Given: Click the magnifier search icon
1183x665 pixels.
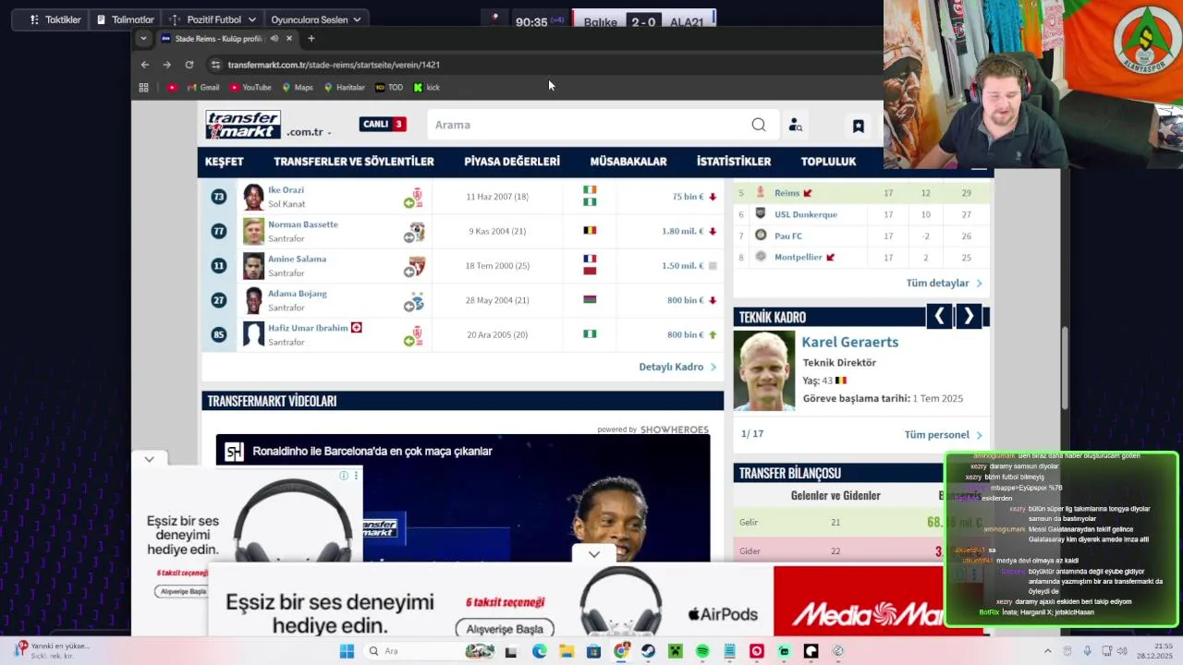Looking at the screenshot, I should 759,125.
